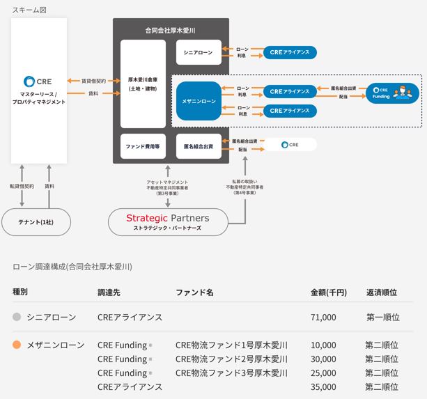Screen dimensions: 427x399
Task: Click the CRE Funding investors pill
Action: tap(392, 93)
